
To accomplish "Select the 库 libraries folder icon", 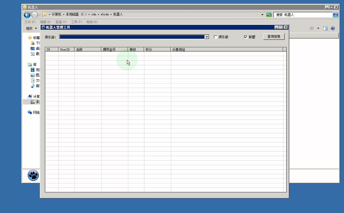I will [30, 65].
